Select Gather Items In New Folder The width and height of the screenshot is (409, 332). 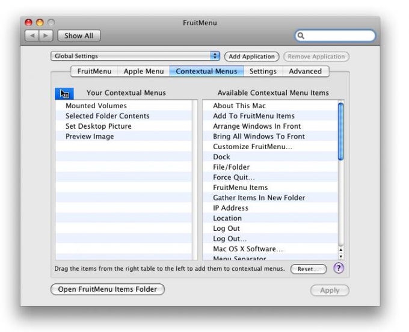[x=270, y=198]
